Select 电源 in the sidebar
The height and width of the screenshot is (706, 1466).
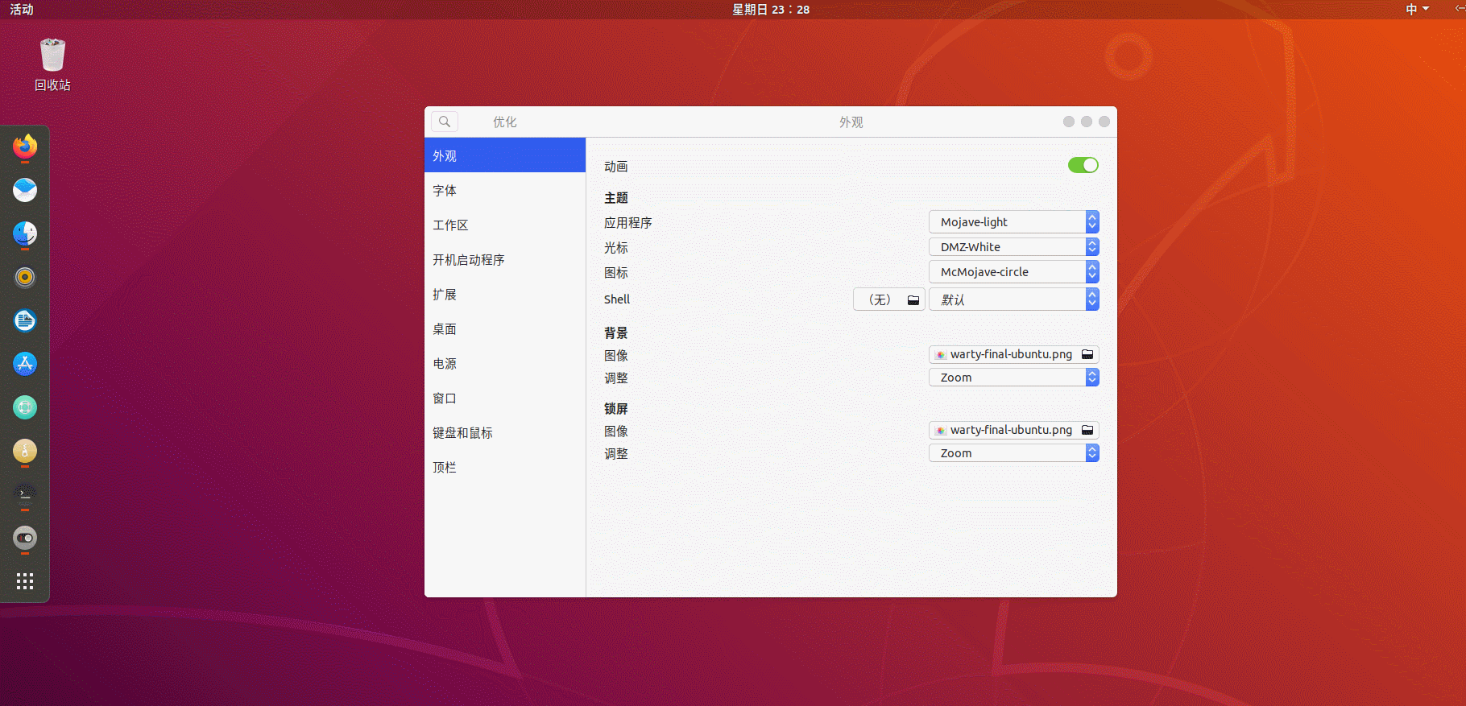pyautogui.click(x=505, y=363)
